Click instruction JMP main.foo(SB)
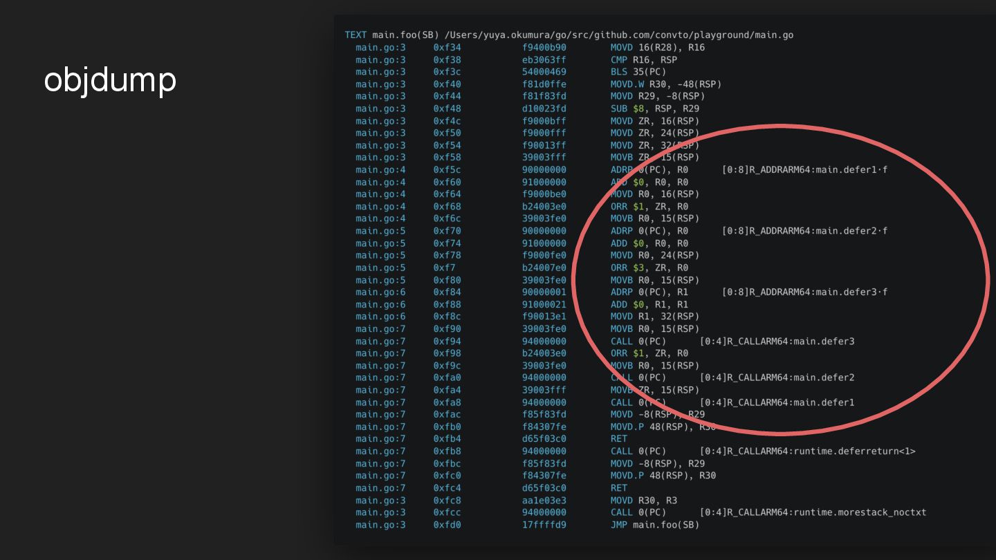The image size is (996, 560). 655,525
